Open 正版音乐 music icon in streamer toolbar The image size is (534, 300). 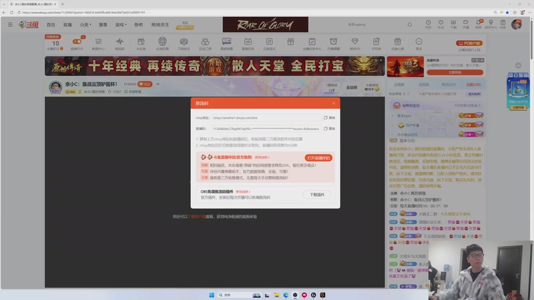[x=269, y=44]
